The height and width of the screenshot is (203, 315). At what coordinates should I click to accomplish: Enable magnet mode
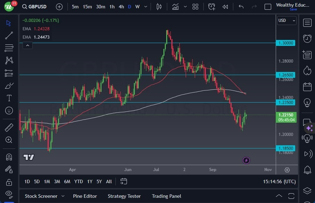(x=9, y=157)
